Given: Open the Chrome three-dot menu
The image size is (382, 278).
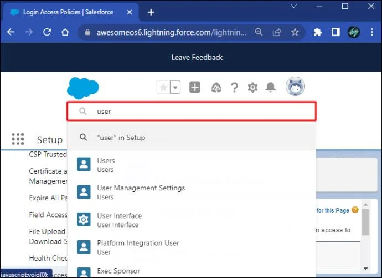Looking at the screenshot, I should tap(372, 32).
